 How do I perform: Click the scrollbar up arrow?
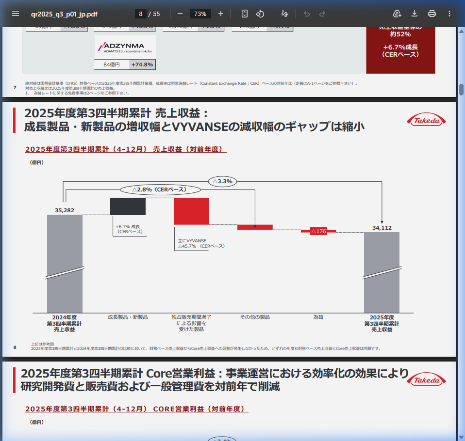click(x=461, y=31)
